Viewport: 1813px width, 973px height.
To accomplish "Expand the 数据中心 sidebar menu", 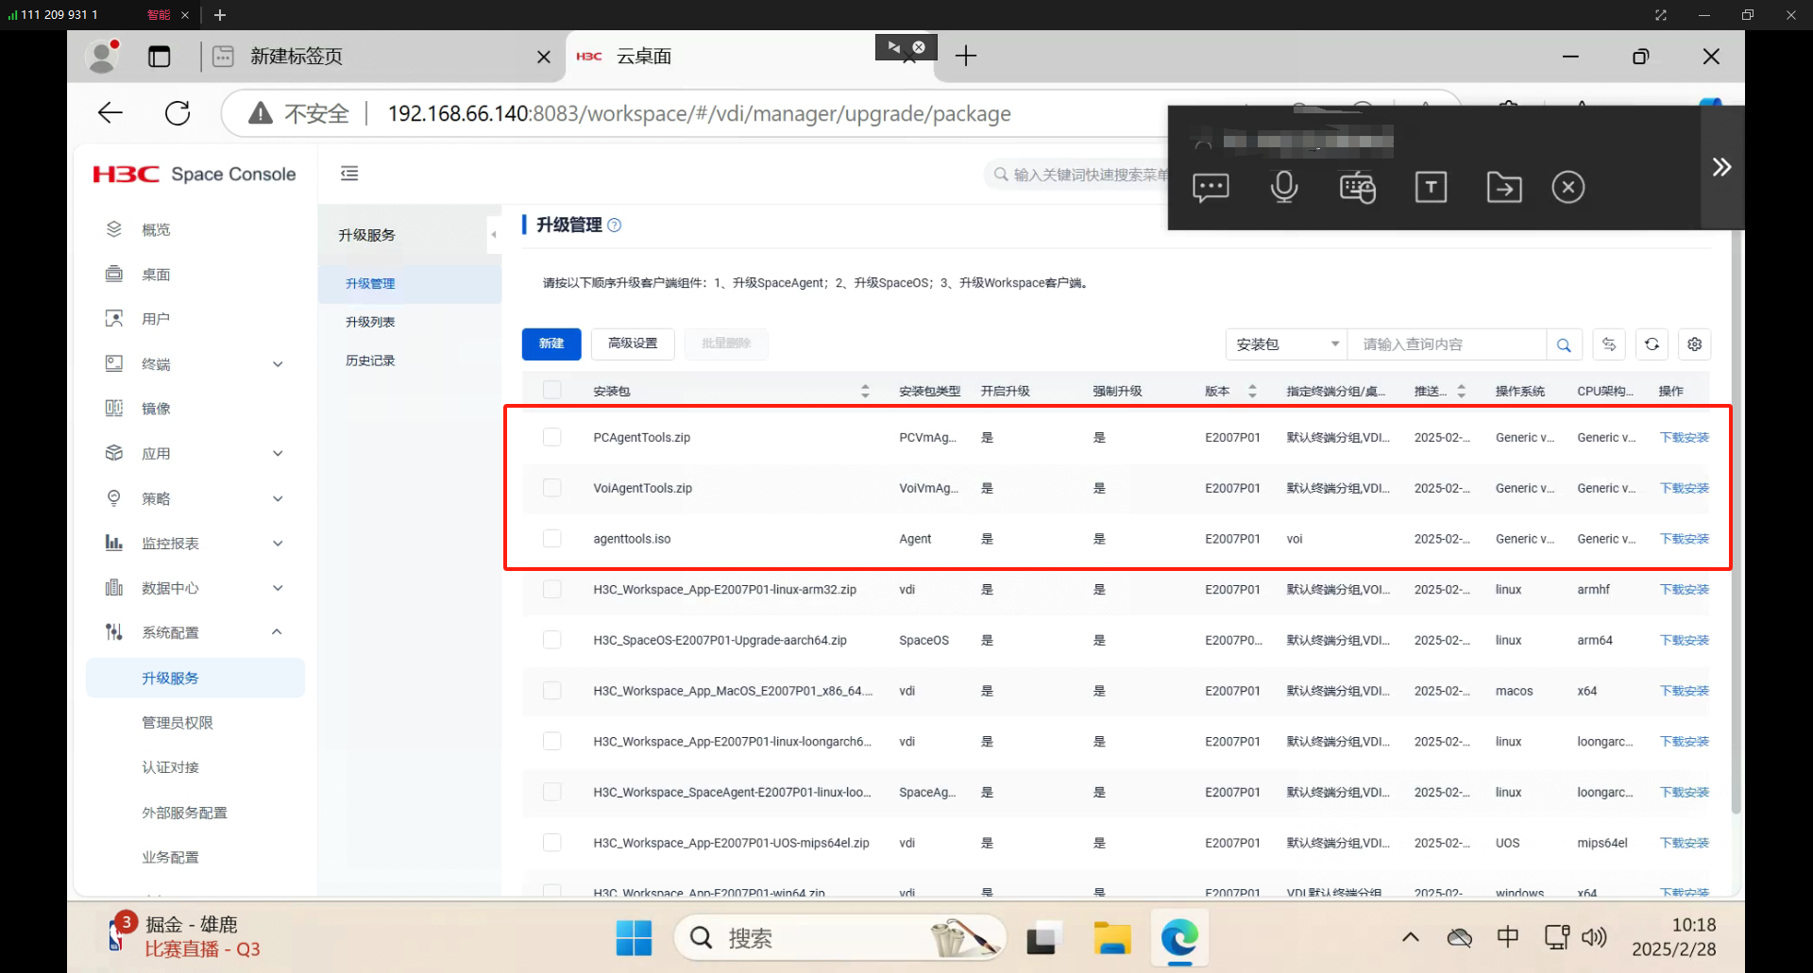I will [x=278, y=588].
